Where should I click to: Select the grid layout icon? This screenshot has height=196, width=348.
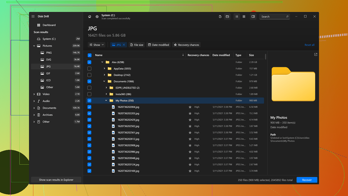(x=244, y=17)
